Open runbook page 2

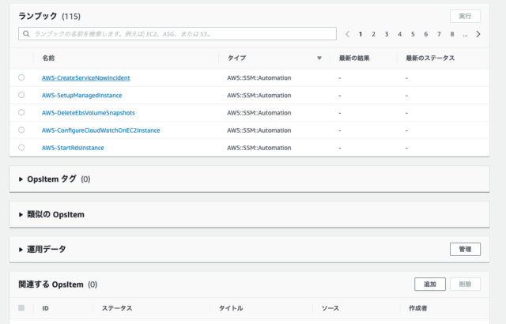coord(373,34)
